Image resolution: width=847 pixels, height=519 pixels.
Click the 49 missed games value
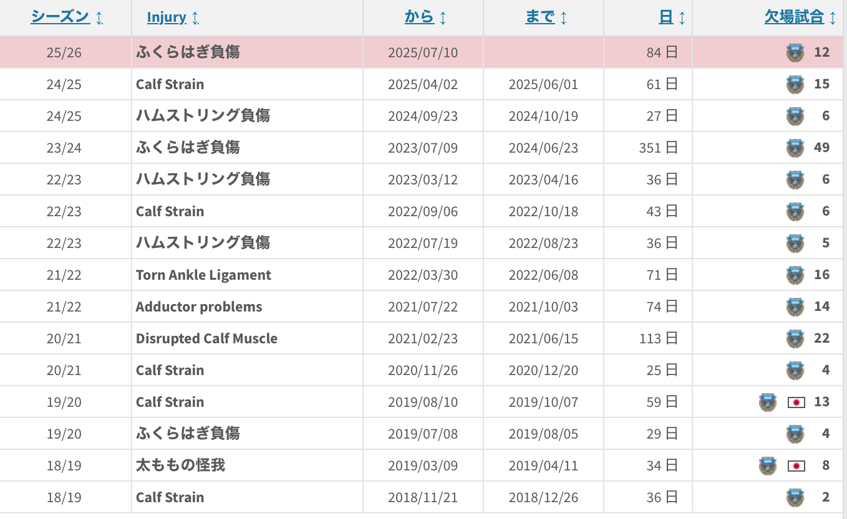[x=821, y=148]
